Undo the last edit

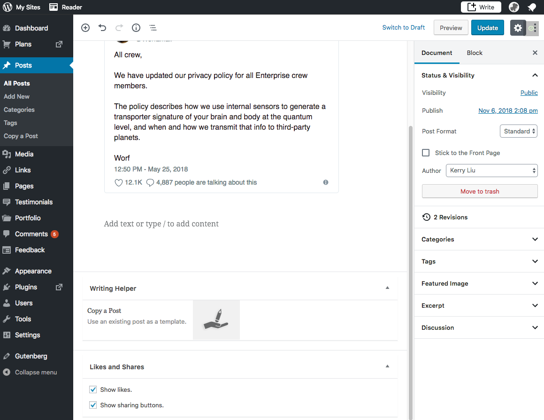[102, 28]
